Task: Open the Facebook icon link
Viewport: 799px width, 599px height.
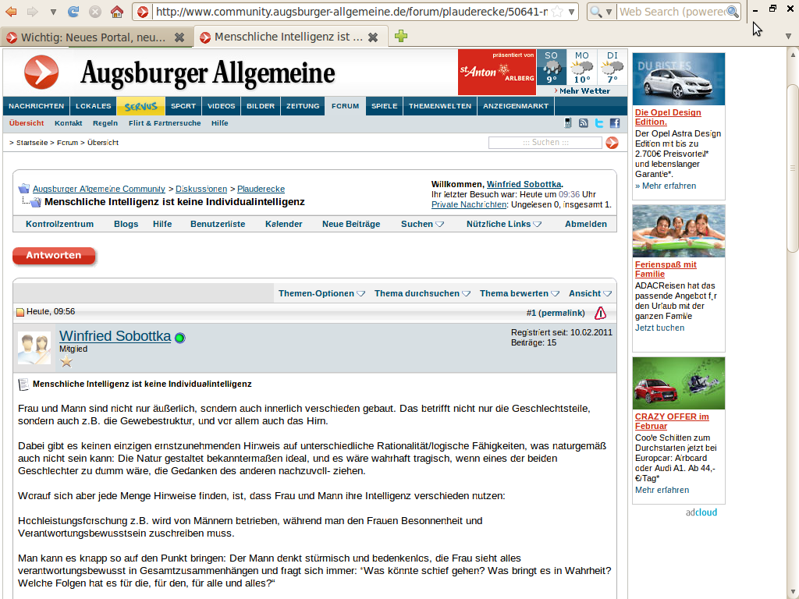Action: (615, 122)
